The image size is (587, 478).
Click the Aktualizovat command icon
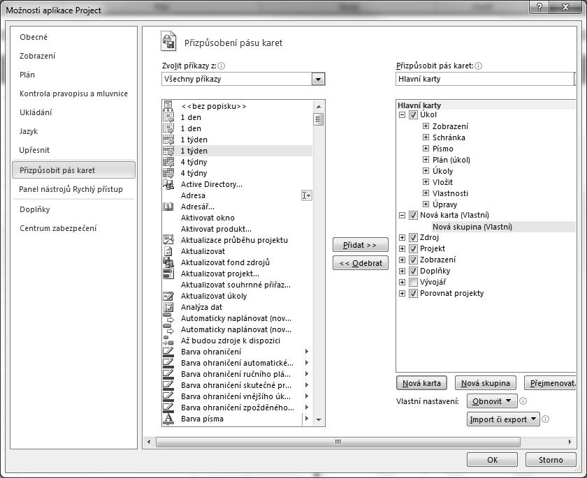(168, 251)
